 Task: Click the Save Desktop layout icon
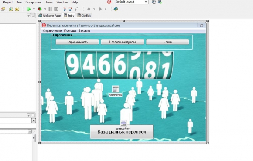154,2
